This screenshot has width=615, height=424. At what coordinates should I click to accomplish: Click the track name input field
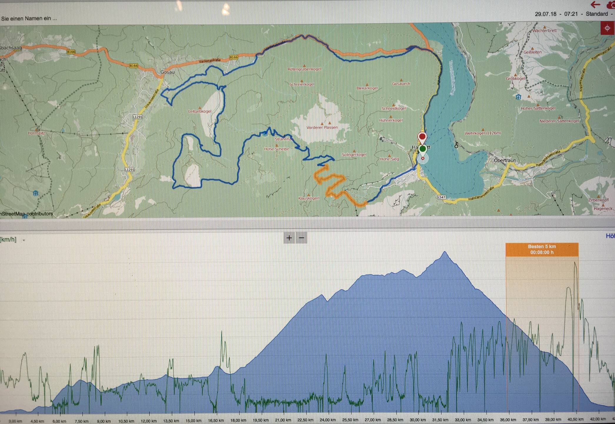29,18
